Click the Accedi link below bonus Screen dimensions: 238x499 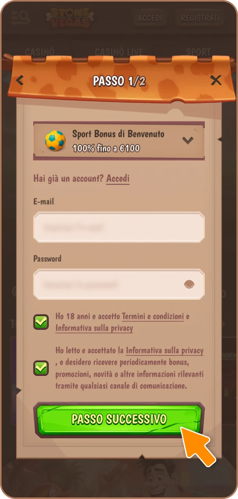pos(118,179)
